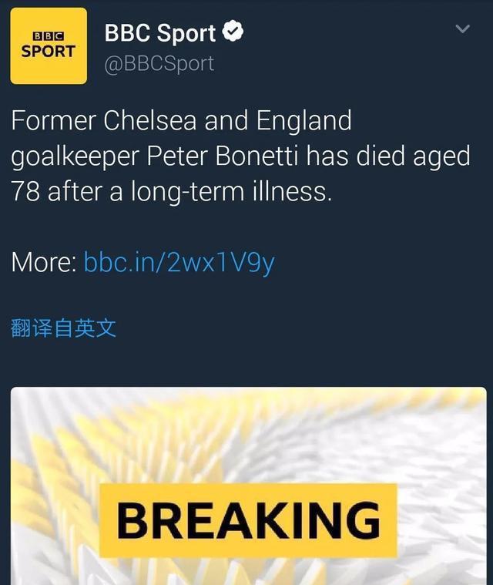Click the 'More:' text line
493x585 pixels.
[44, 262]
